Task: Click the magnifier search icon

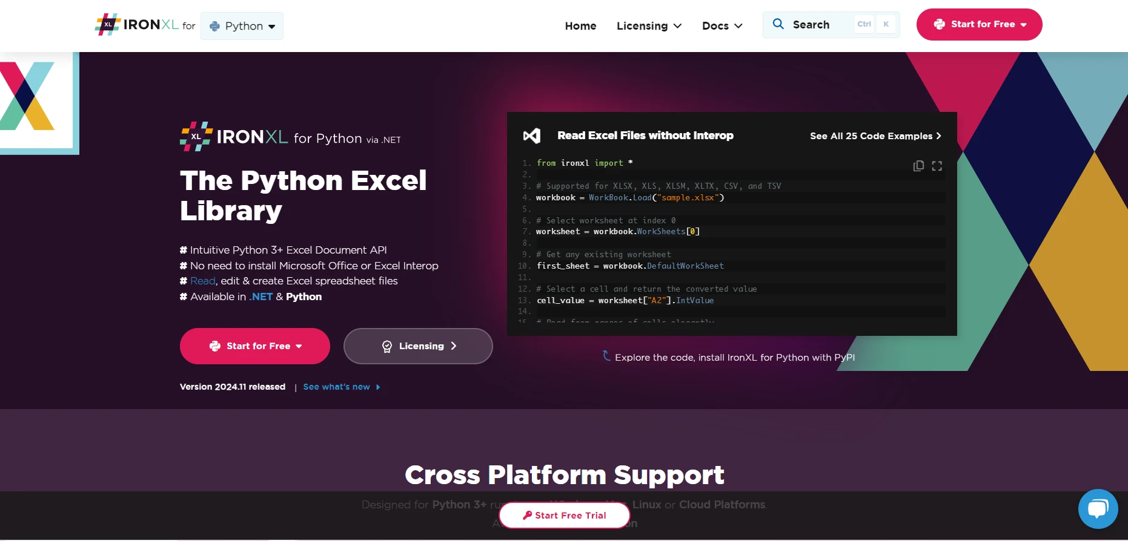Action: [x=778, y=24]
